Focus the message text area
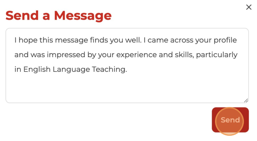 coord(127,65)
